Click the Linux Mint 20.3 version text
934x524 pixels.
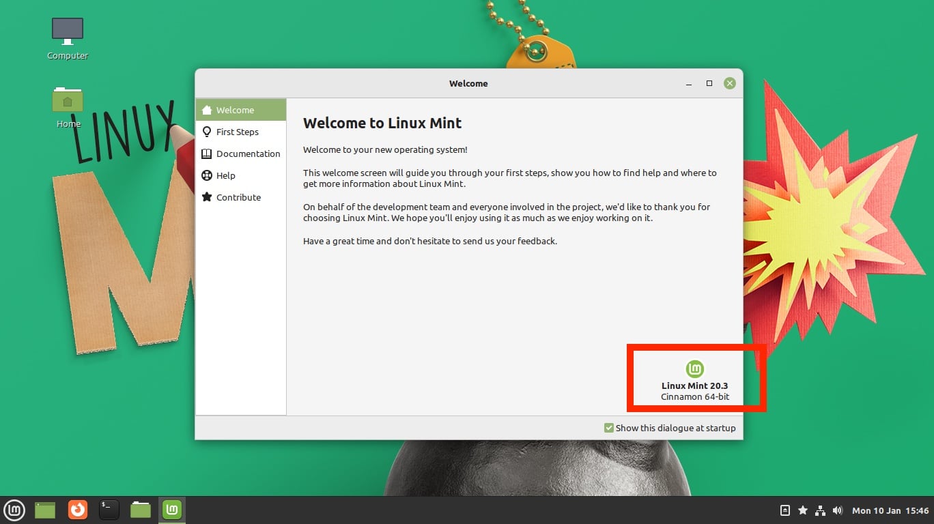pos(695,385)
